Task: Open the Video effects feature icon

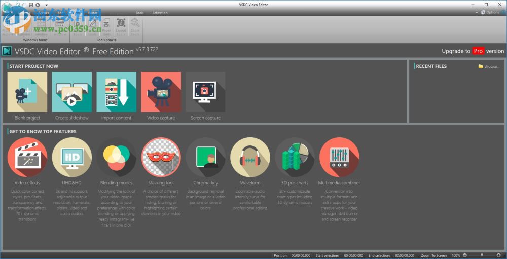Action: (27, 157)
